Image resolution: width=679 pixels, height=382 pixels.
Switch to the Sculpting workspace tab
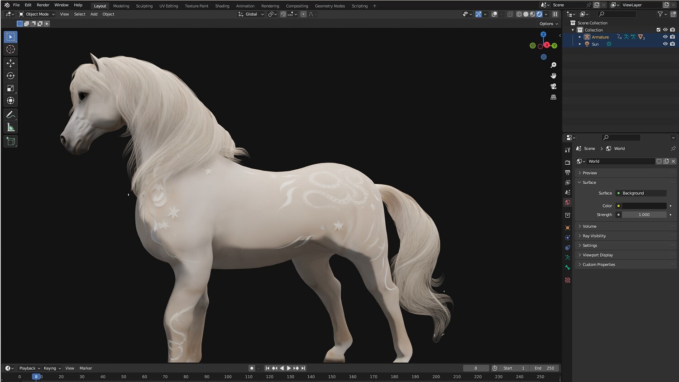point(144,6)
